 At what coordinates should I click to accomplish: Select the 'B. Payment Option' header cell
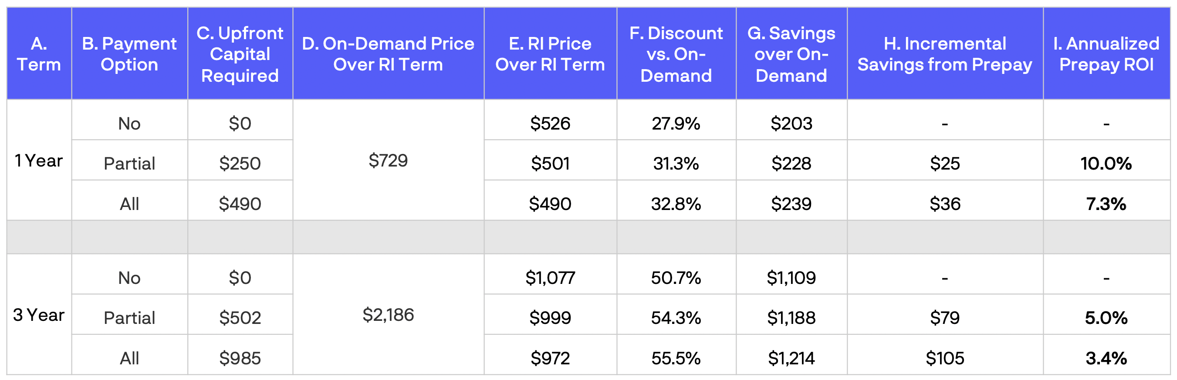coord(129,54)
